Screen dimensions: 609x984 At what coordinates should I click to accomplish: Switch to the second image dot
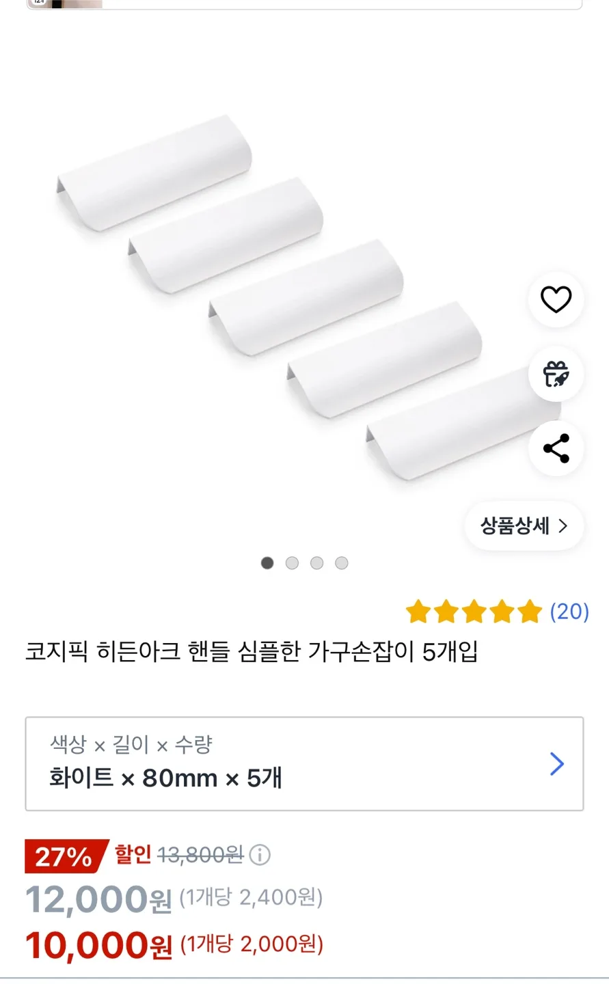[292, 563]
